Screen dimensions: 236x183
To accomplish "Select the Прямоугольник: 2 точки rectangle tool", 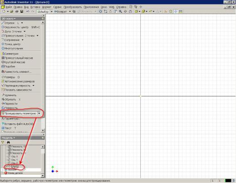I will click(x=18, y=36).
